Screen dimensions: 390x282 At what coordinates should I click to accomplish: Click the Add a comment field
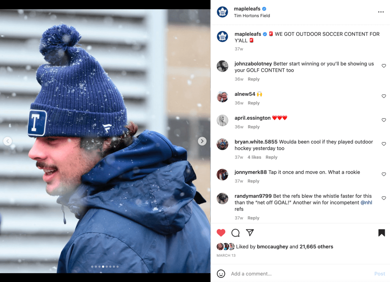pos(300,274)
